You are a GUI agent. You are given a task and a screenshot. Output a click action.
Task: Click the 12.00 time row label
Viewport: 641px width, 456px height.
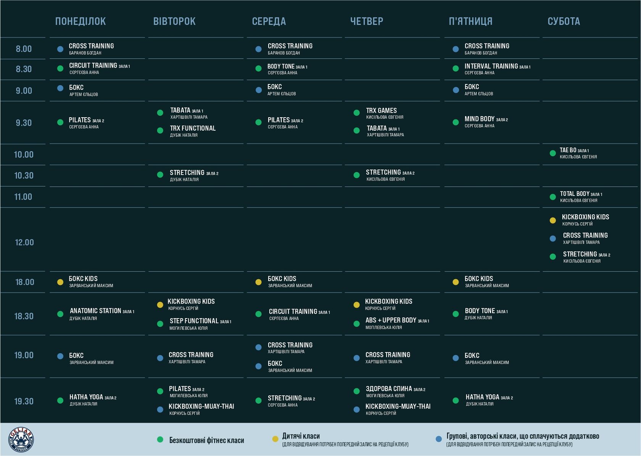click(24, 243)
